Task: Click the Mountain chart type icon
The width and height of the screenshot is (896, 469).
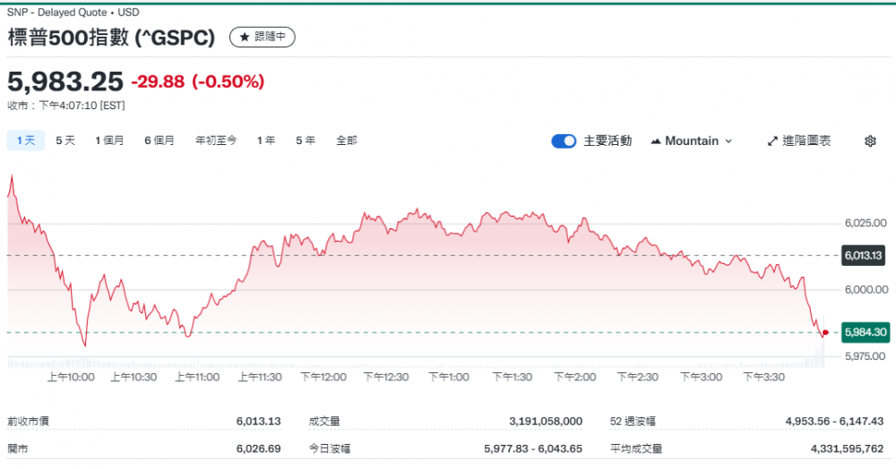Action: pos(656,141)
